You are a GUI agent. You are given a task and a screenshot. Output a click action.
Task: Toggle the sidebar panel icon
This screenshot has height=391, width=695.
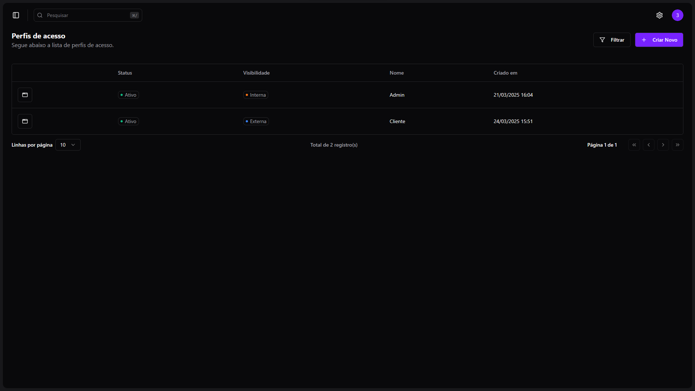[16, 15]
